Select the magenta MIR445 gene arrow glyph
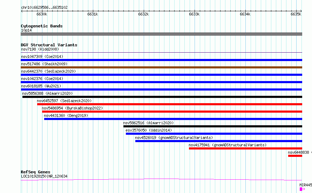 point(302,189)
